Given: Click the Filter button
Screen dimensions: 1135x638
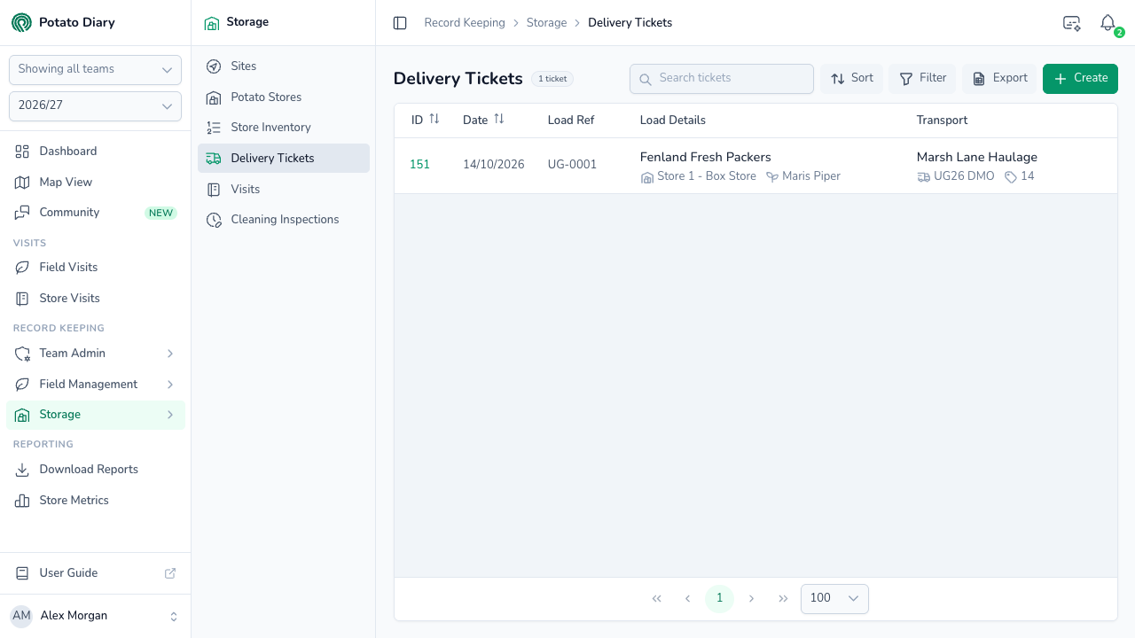Looking at the screenshot, I should tap(922, 79).
